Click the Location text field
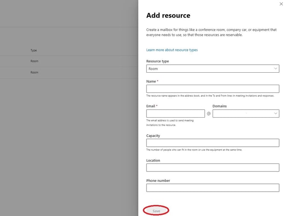The height and width of the screenshot is (216, 286). [212, 168]
